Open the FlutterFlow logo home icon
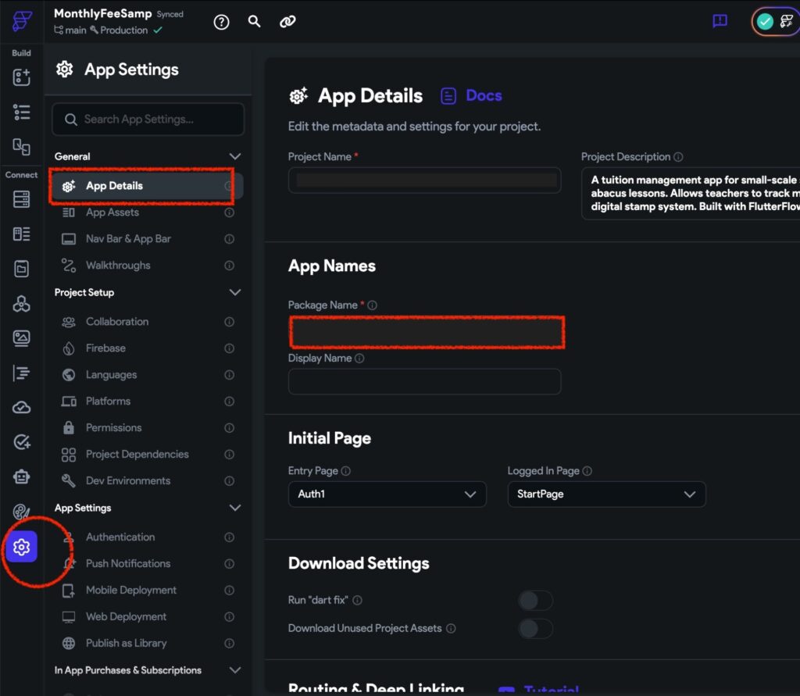800x696 pixels. pyautogui.click(x=22, y=21)
